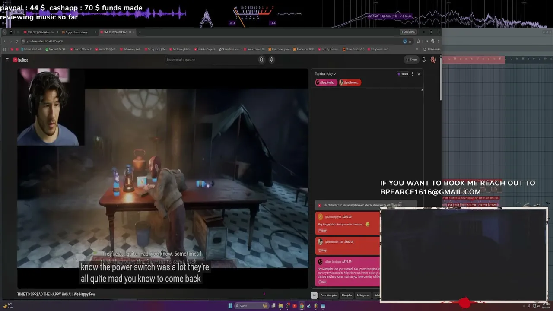Open the YouTube account avatar menu

[433, 60]
